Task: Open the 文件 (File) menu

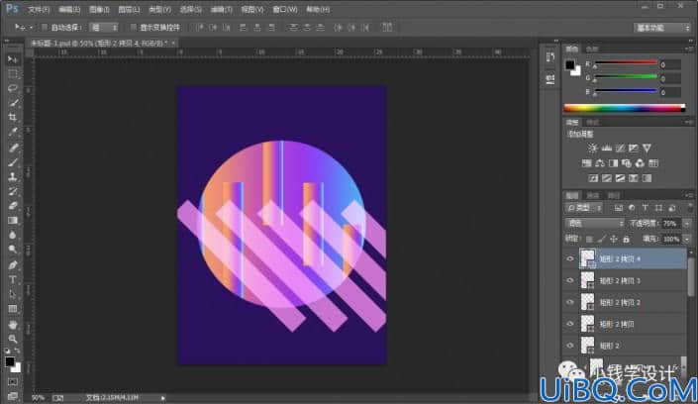Action: pyautogui.click(x=39, y=9)
